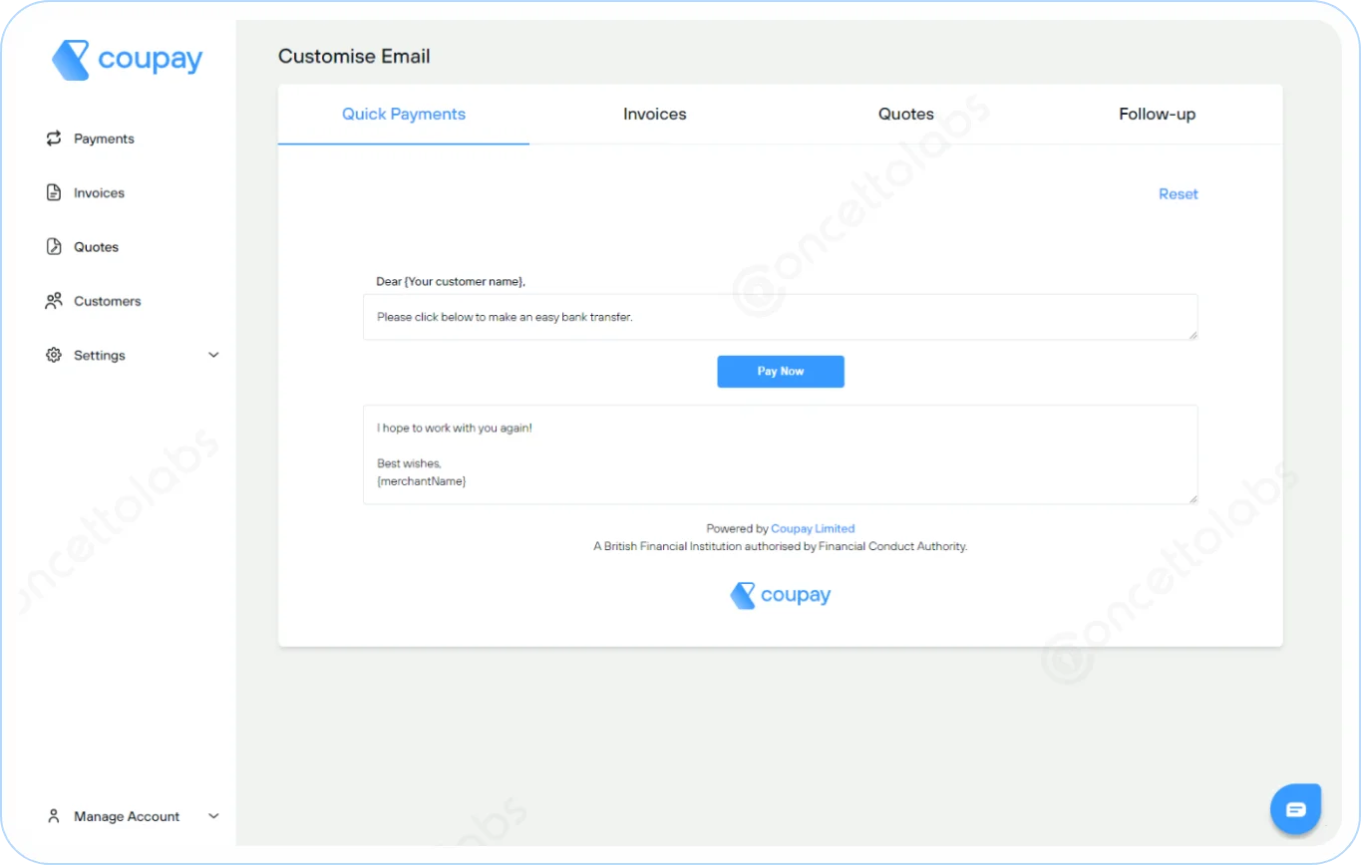
Task: Click the Settings gear icon
Action: [54, 355]
